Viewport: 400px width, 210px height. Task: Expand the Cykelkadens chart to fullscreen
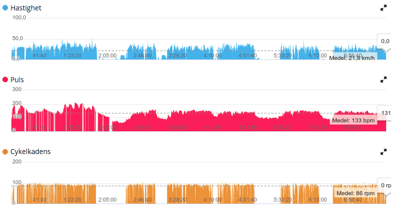click(x=383, y=152)
